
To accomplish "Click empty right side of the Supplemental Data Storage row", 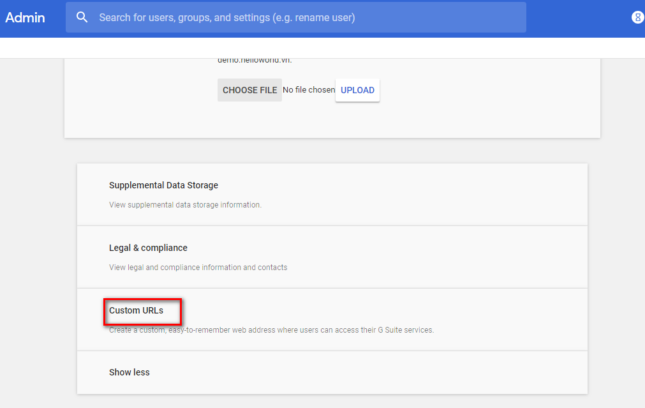I will (510, 194).
